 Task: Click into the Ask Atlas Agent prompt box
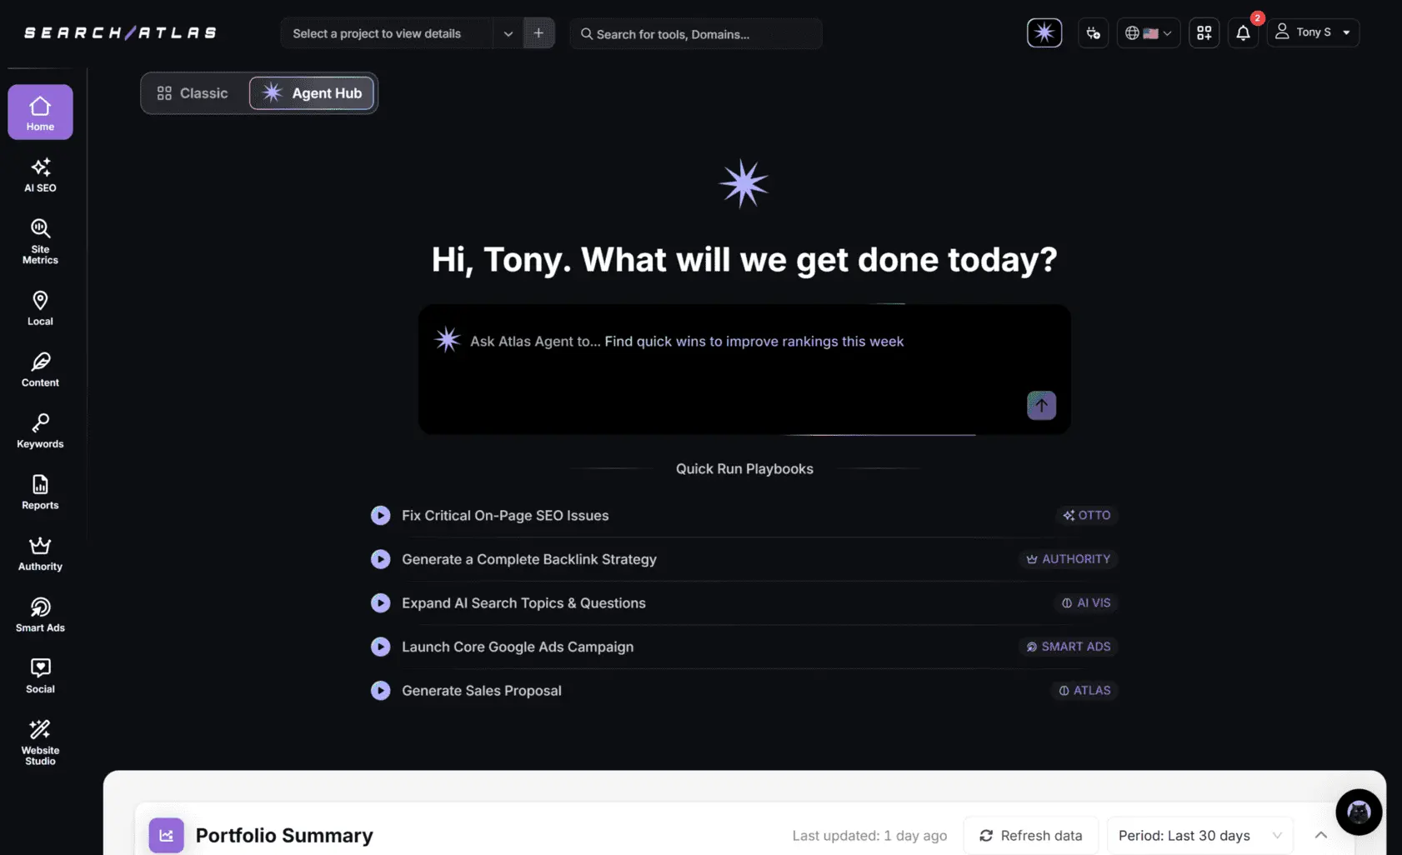coord(744,369)
